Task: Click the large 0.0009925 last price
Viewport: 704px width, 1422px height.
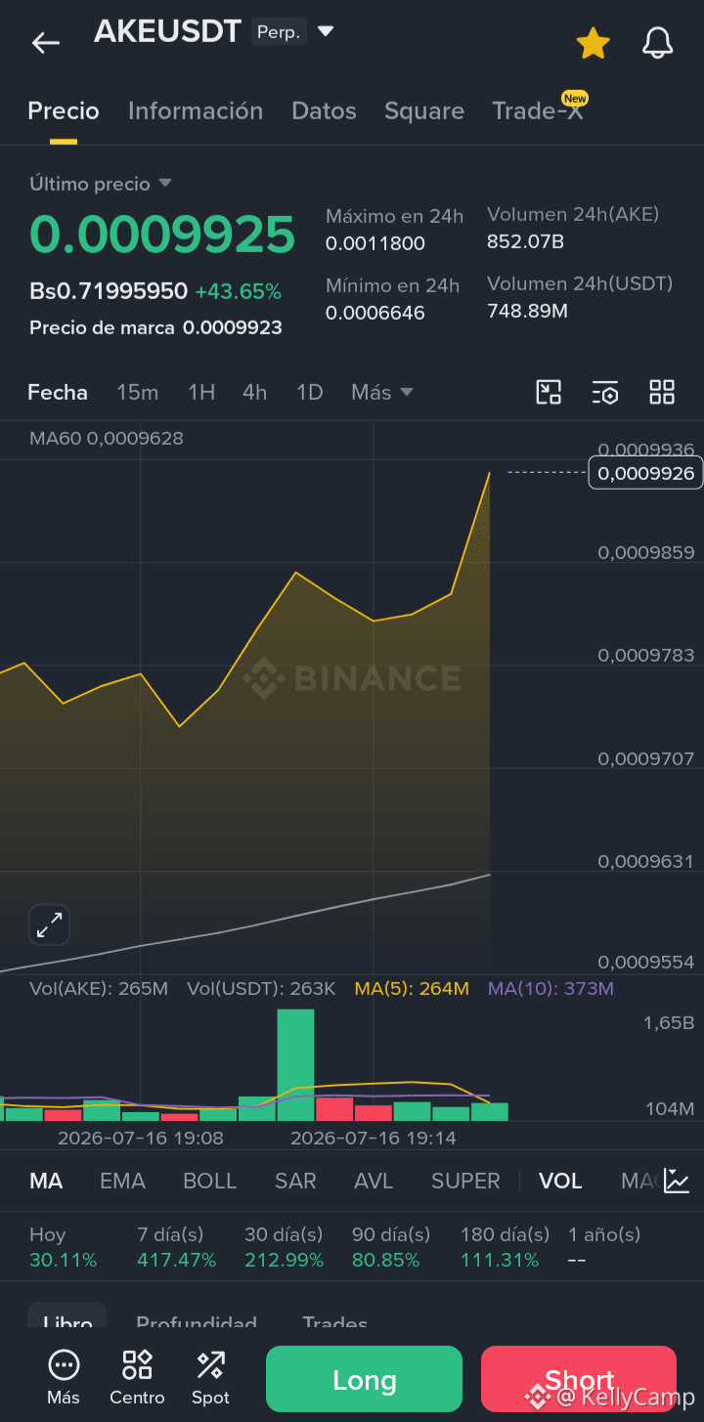Action: point(162,235)
